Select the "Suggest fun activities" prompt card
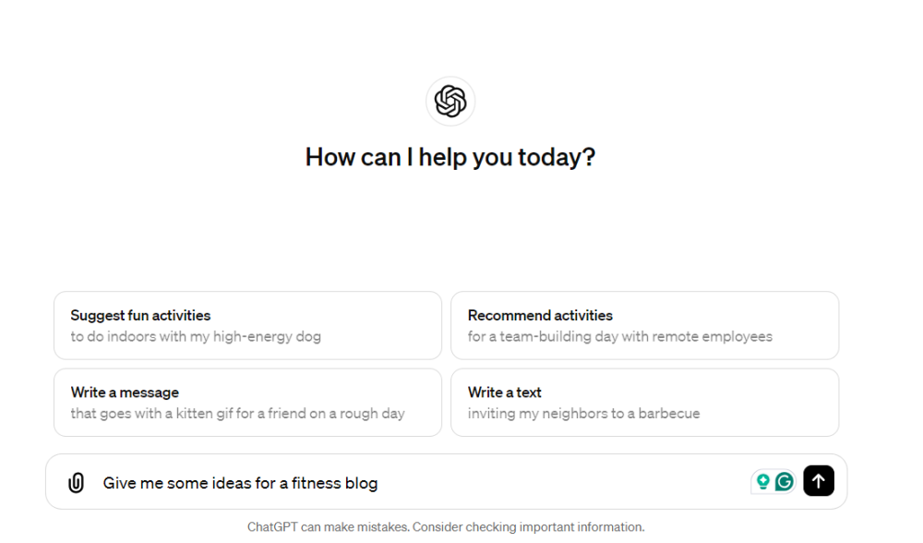923x543 pixels. pos(247,325)
